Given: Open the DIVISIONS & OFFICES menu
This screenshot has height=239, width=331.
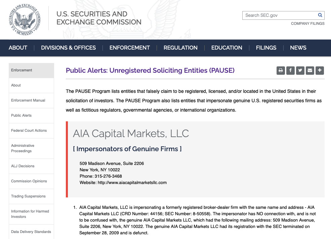Looking at the screenshot, I should click(68, 48).
